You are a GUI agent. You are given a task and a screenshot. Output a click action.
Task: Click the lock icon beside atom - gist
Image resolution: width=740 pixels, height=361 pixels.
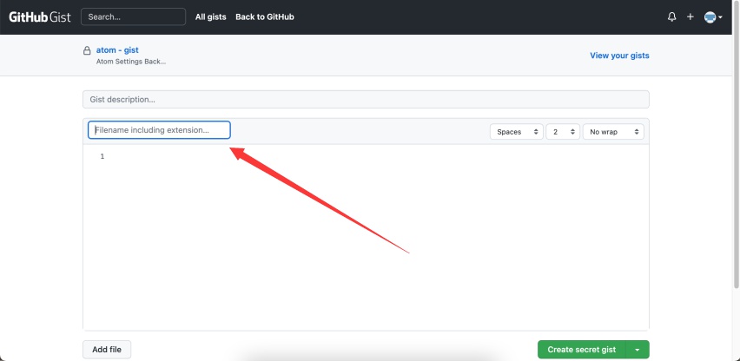87,51
